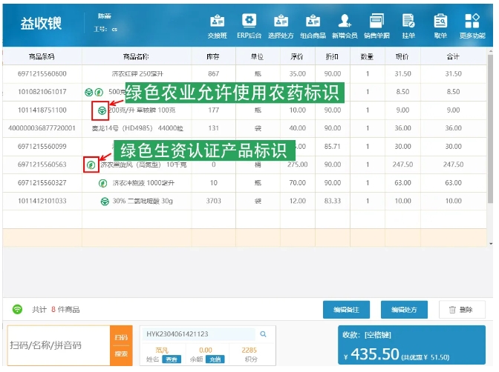Click the member search magnifier icon
The image size is (499, 372).
coord(263,334)
